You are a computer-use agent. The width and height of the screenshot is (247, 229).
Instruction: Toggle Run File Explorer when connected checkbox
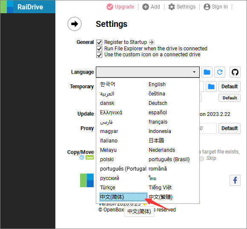tap(99, 49)
